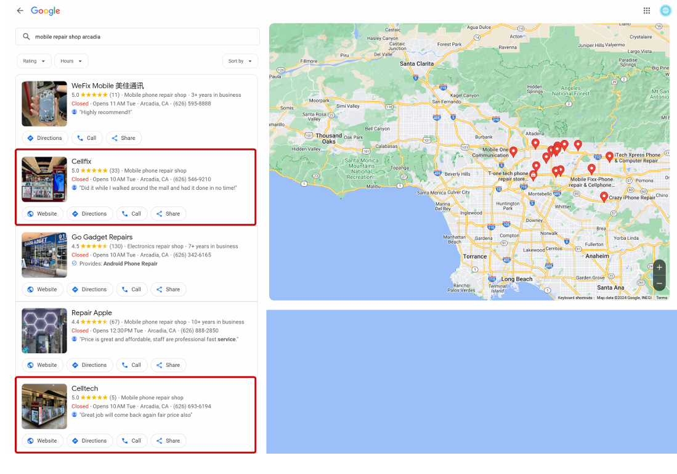Screen dimensions: 677x474
Task: Open the account profile avatar
Action: click(x=665, y=10)
